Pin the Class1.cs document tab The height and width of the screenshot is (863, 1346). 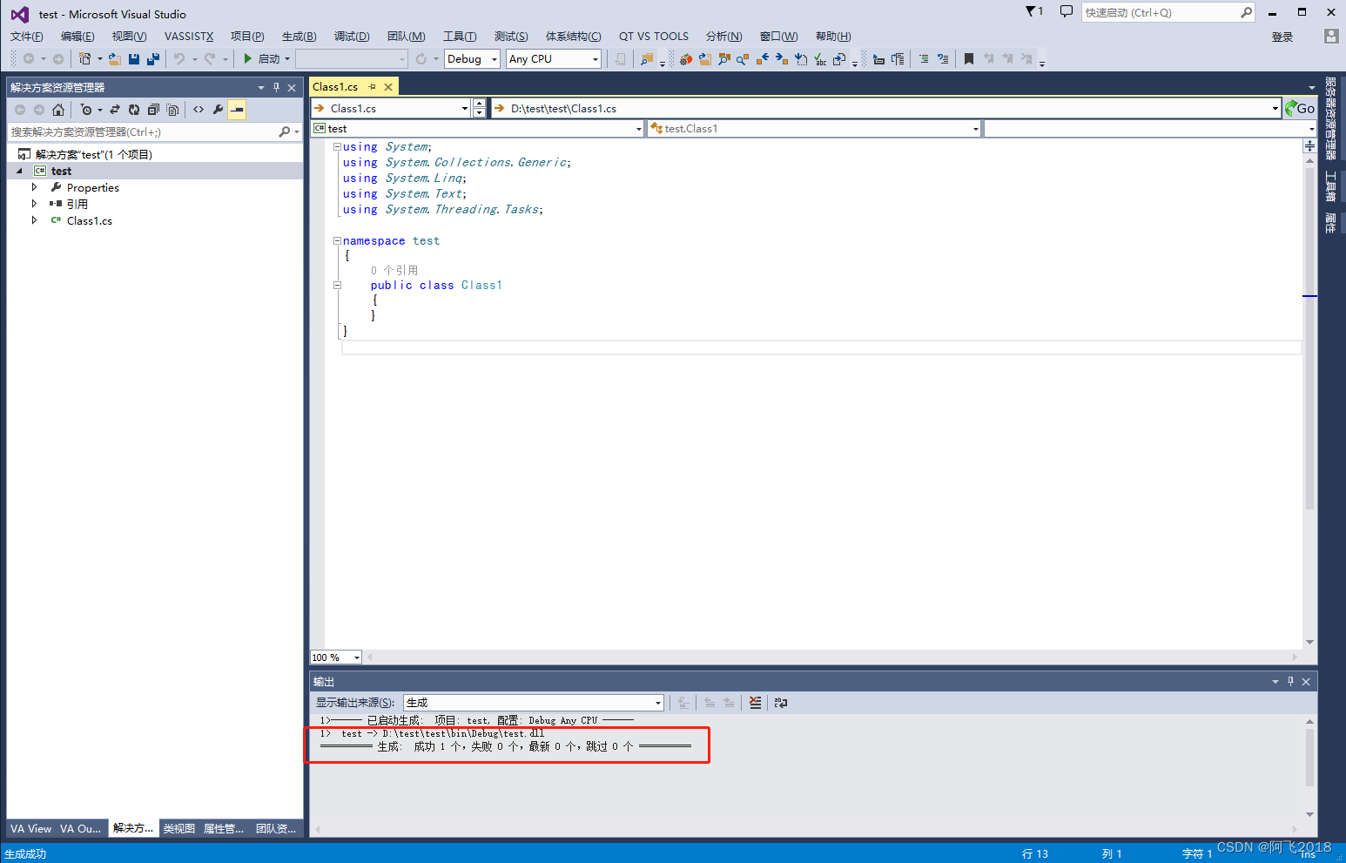[373, 86]
